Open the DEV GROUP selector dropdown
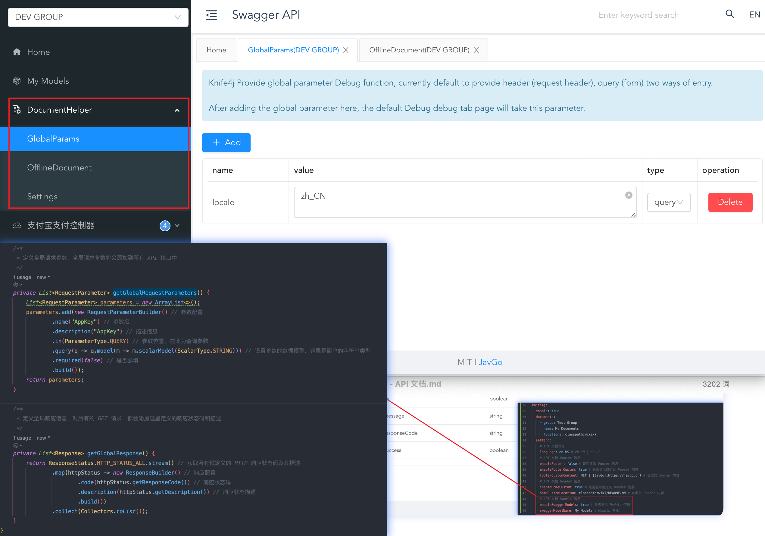The width and height of the screenshot is (765, 536). pyautogui.click(x=177, y=17)
